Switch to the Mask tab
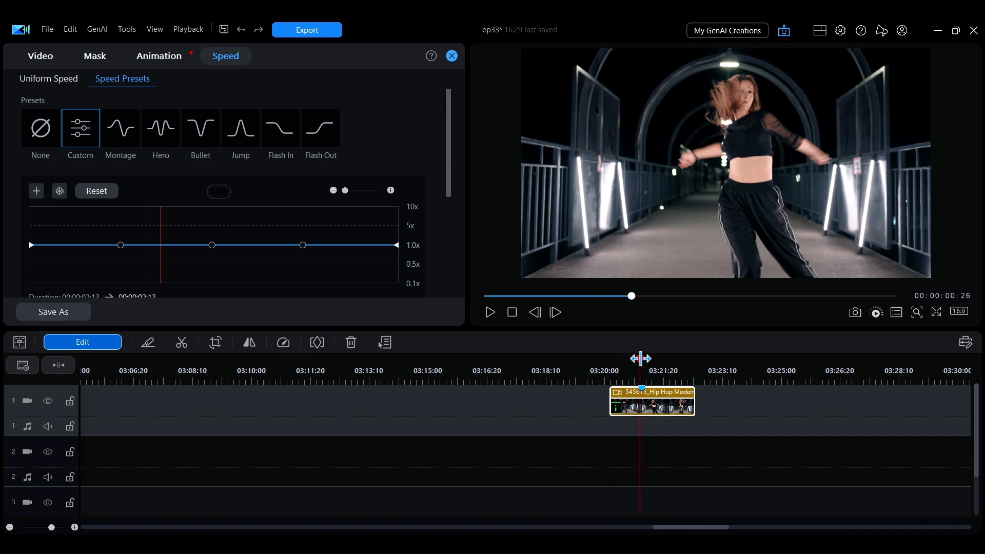This screenshot has height=554, width=985. tap(95, 56)
